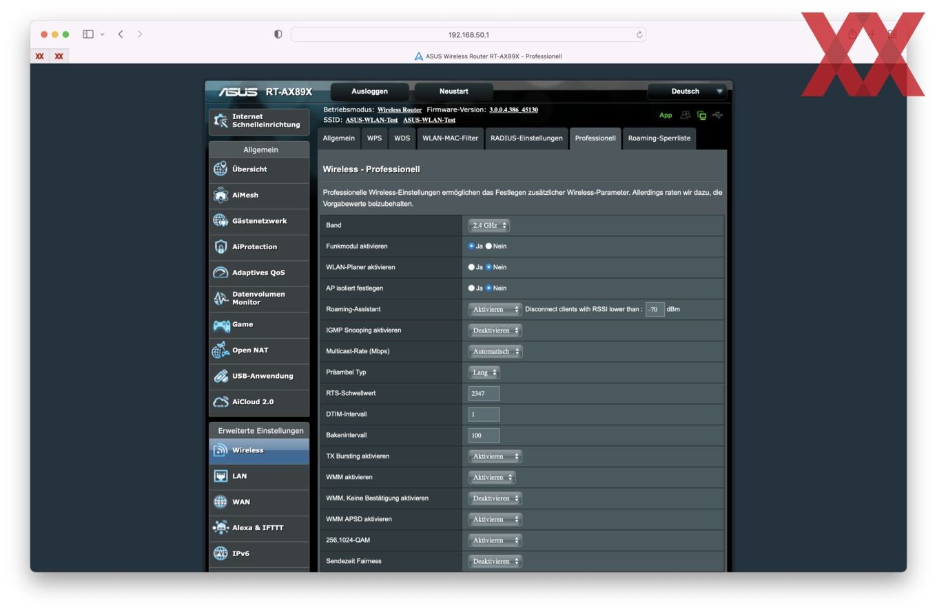Image resolution: width=937 pixels, height=612 pixels.
Task: Open the Deutsch language dropdown
Action: point(687,91)
